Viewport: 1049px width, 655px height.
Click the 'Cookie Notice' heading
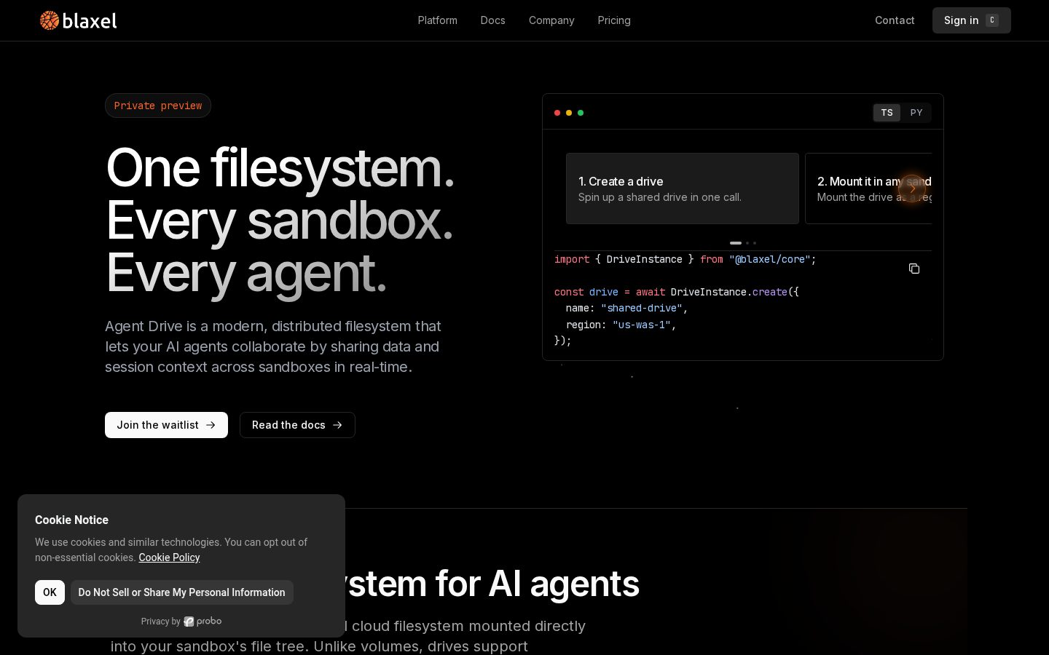tap(71, 520)
